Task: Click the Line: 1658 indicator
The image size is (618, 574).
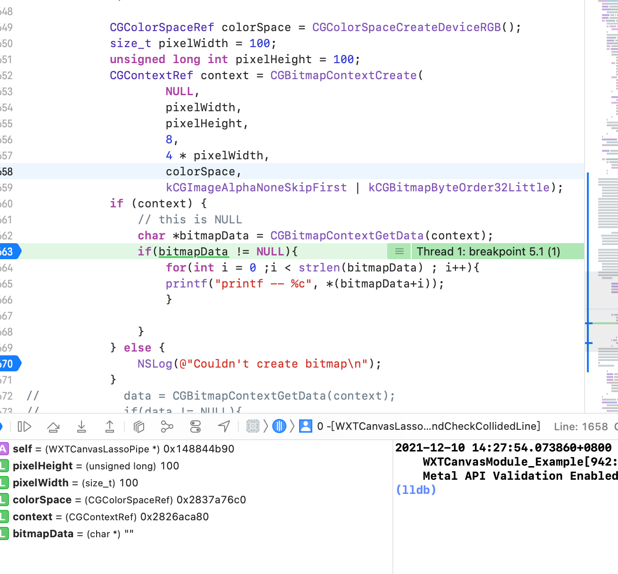Action: tap(581, 427)
